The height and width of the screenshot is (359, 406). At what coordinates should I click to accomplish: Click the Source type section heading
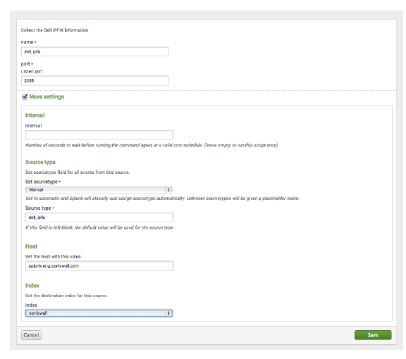pos(40,162)
